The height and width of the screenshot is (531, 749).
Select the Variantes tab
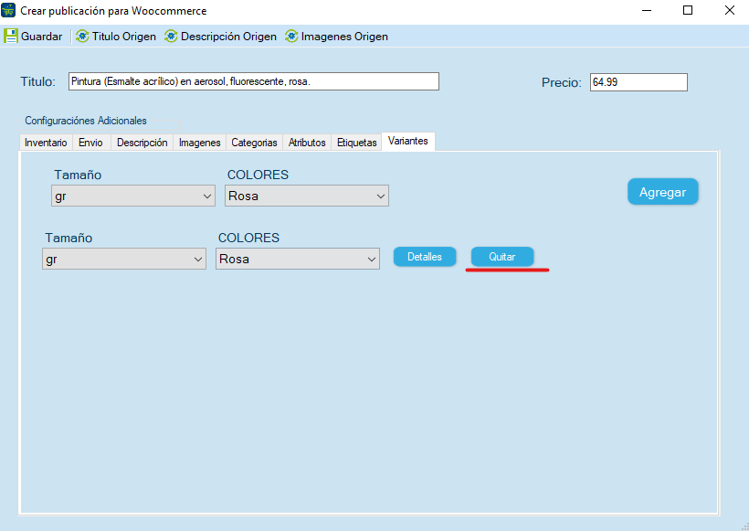tap(408, 141)
